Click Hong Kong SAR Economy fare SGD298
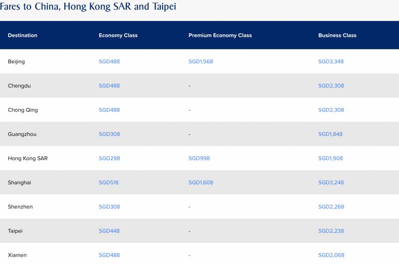This screenshot has height=265, width=399. [109, 158]
